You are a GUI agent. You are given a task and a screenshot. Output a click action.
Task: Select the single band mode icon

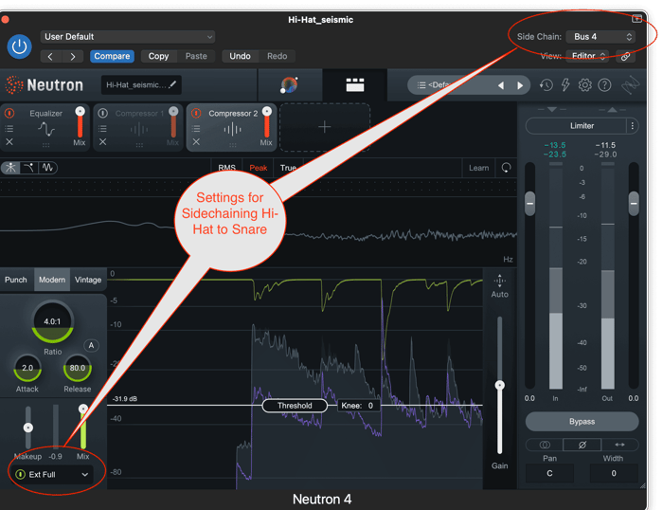tap(10, 168)
